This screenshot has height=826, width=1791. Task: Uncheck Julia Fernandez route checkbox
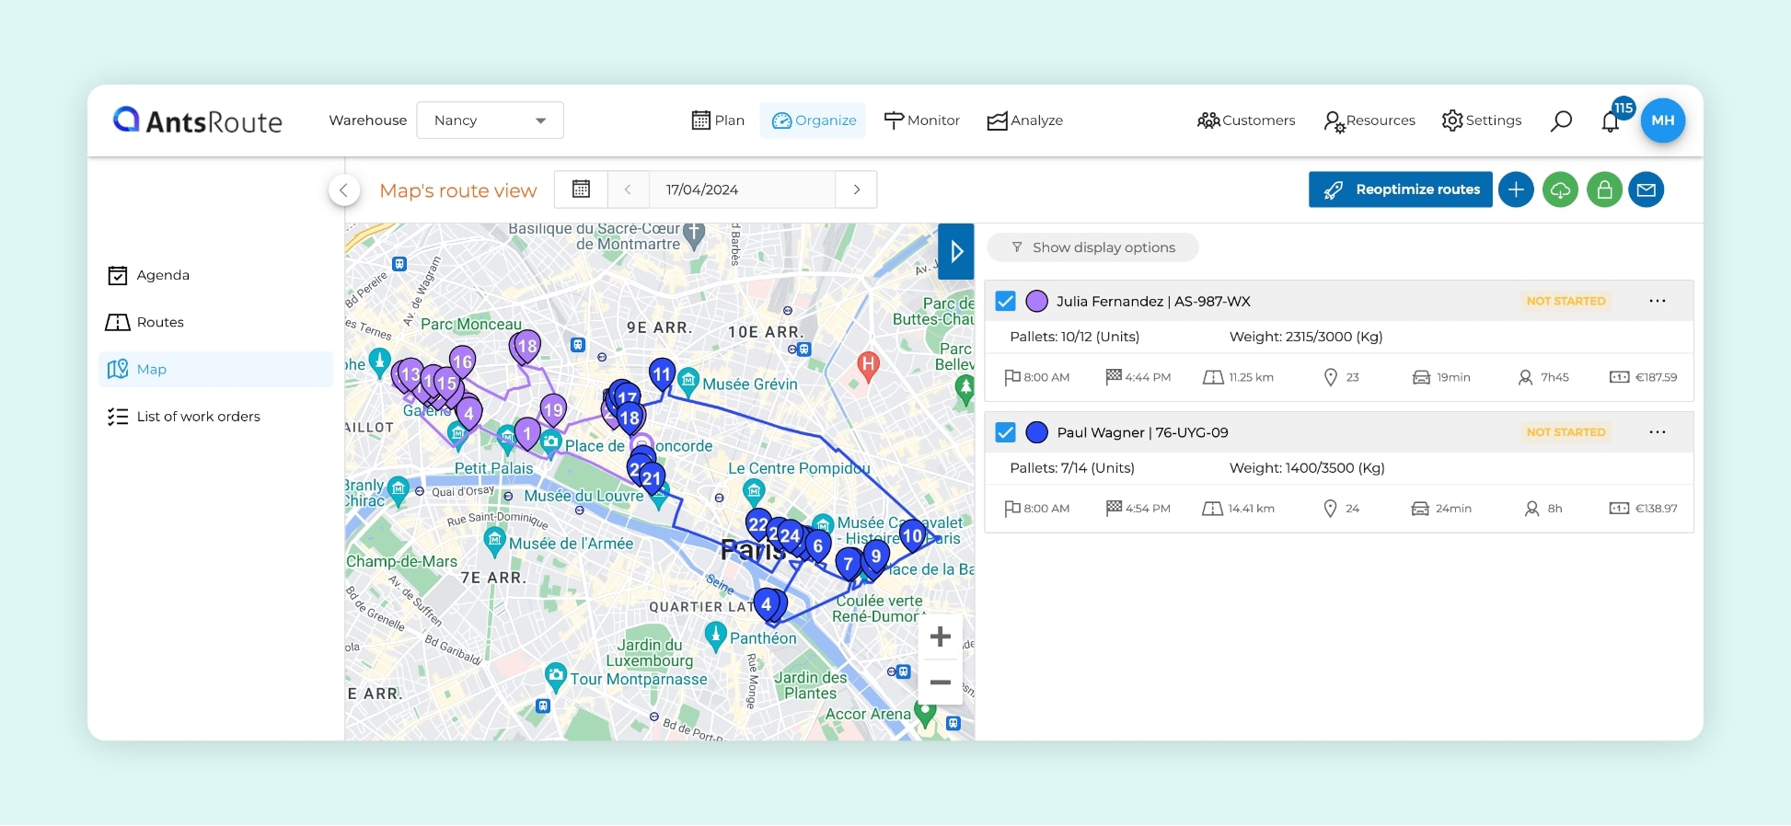[1006, 301]
